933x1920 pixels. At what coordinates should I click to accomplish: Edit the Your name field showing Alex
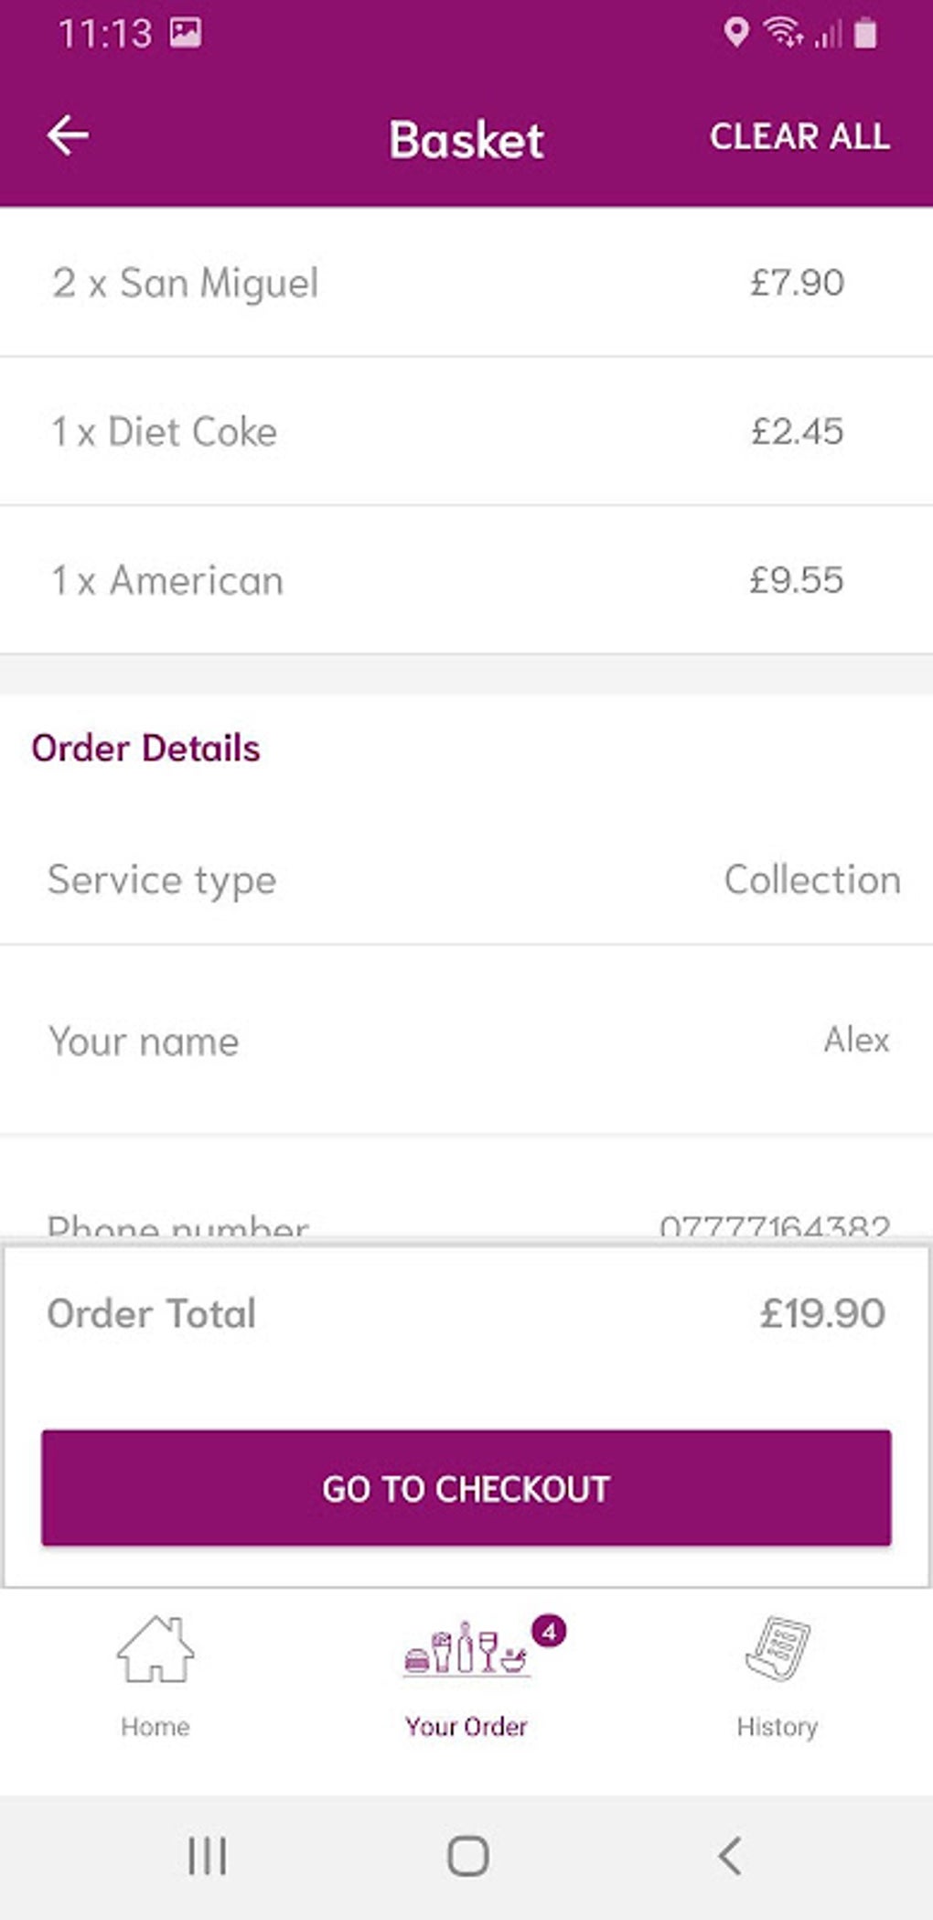pos(855,1041)
